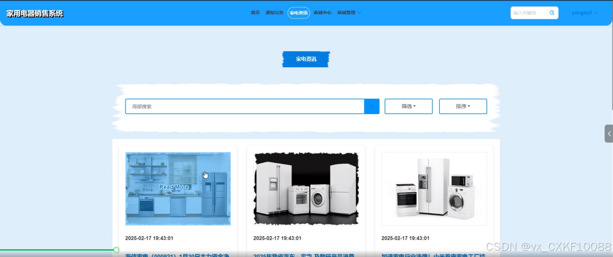The width and height of the screenshot is (613, 257).
Task: Select the 家电资讯 nav tab
Action: (x=299, y=13)
